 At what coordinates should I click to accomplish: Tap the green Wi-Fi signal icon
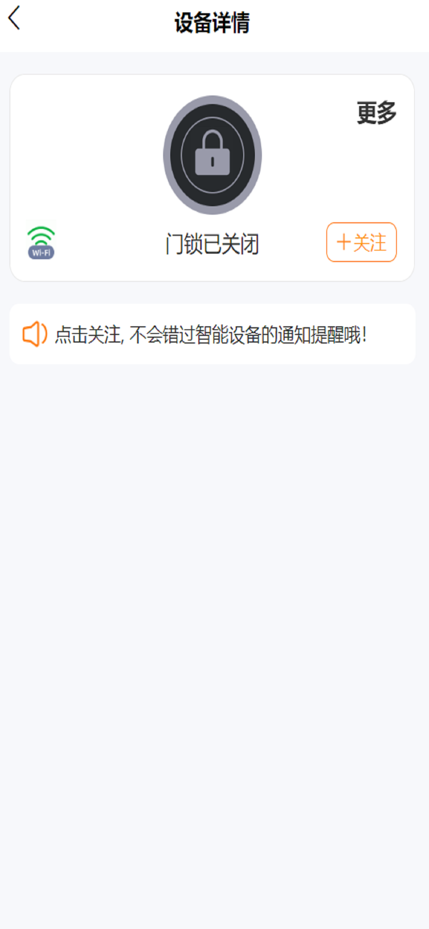click(x=41, y=236)
